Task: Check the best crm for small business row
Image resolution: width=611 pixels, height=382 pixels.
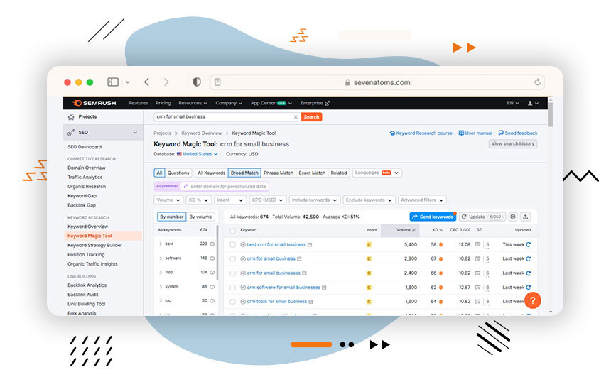Action: [232, 244]
